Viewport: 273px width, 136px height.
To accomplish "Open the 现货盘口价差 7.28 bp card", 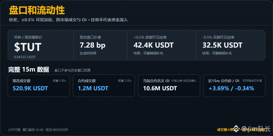I will pos(100,45).
